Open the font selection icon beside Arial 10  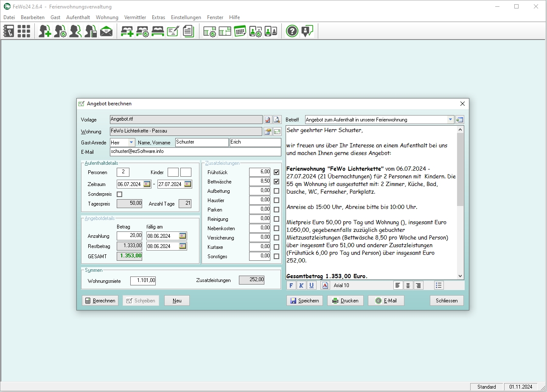325,285
